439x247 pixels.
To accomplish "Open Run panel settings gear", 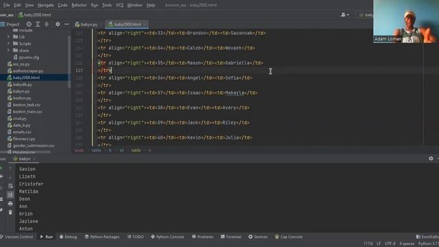I will (431, 158).
